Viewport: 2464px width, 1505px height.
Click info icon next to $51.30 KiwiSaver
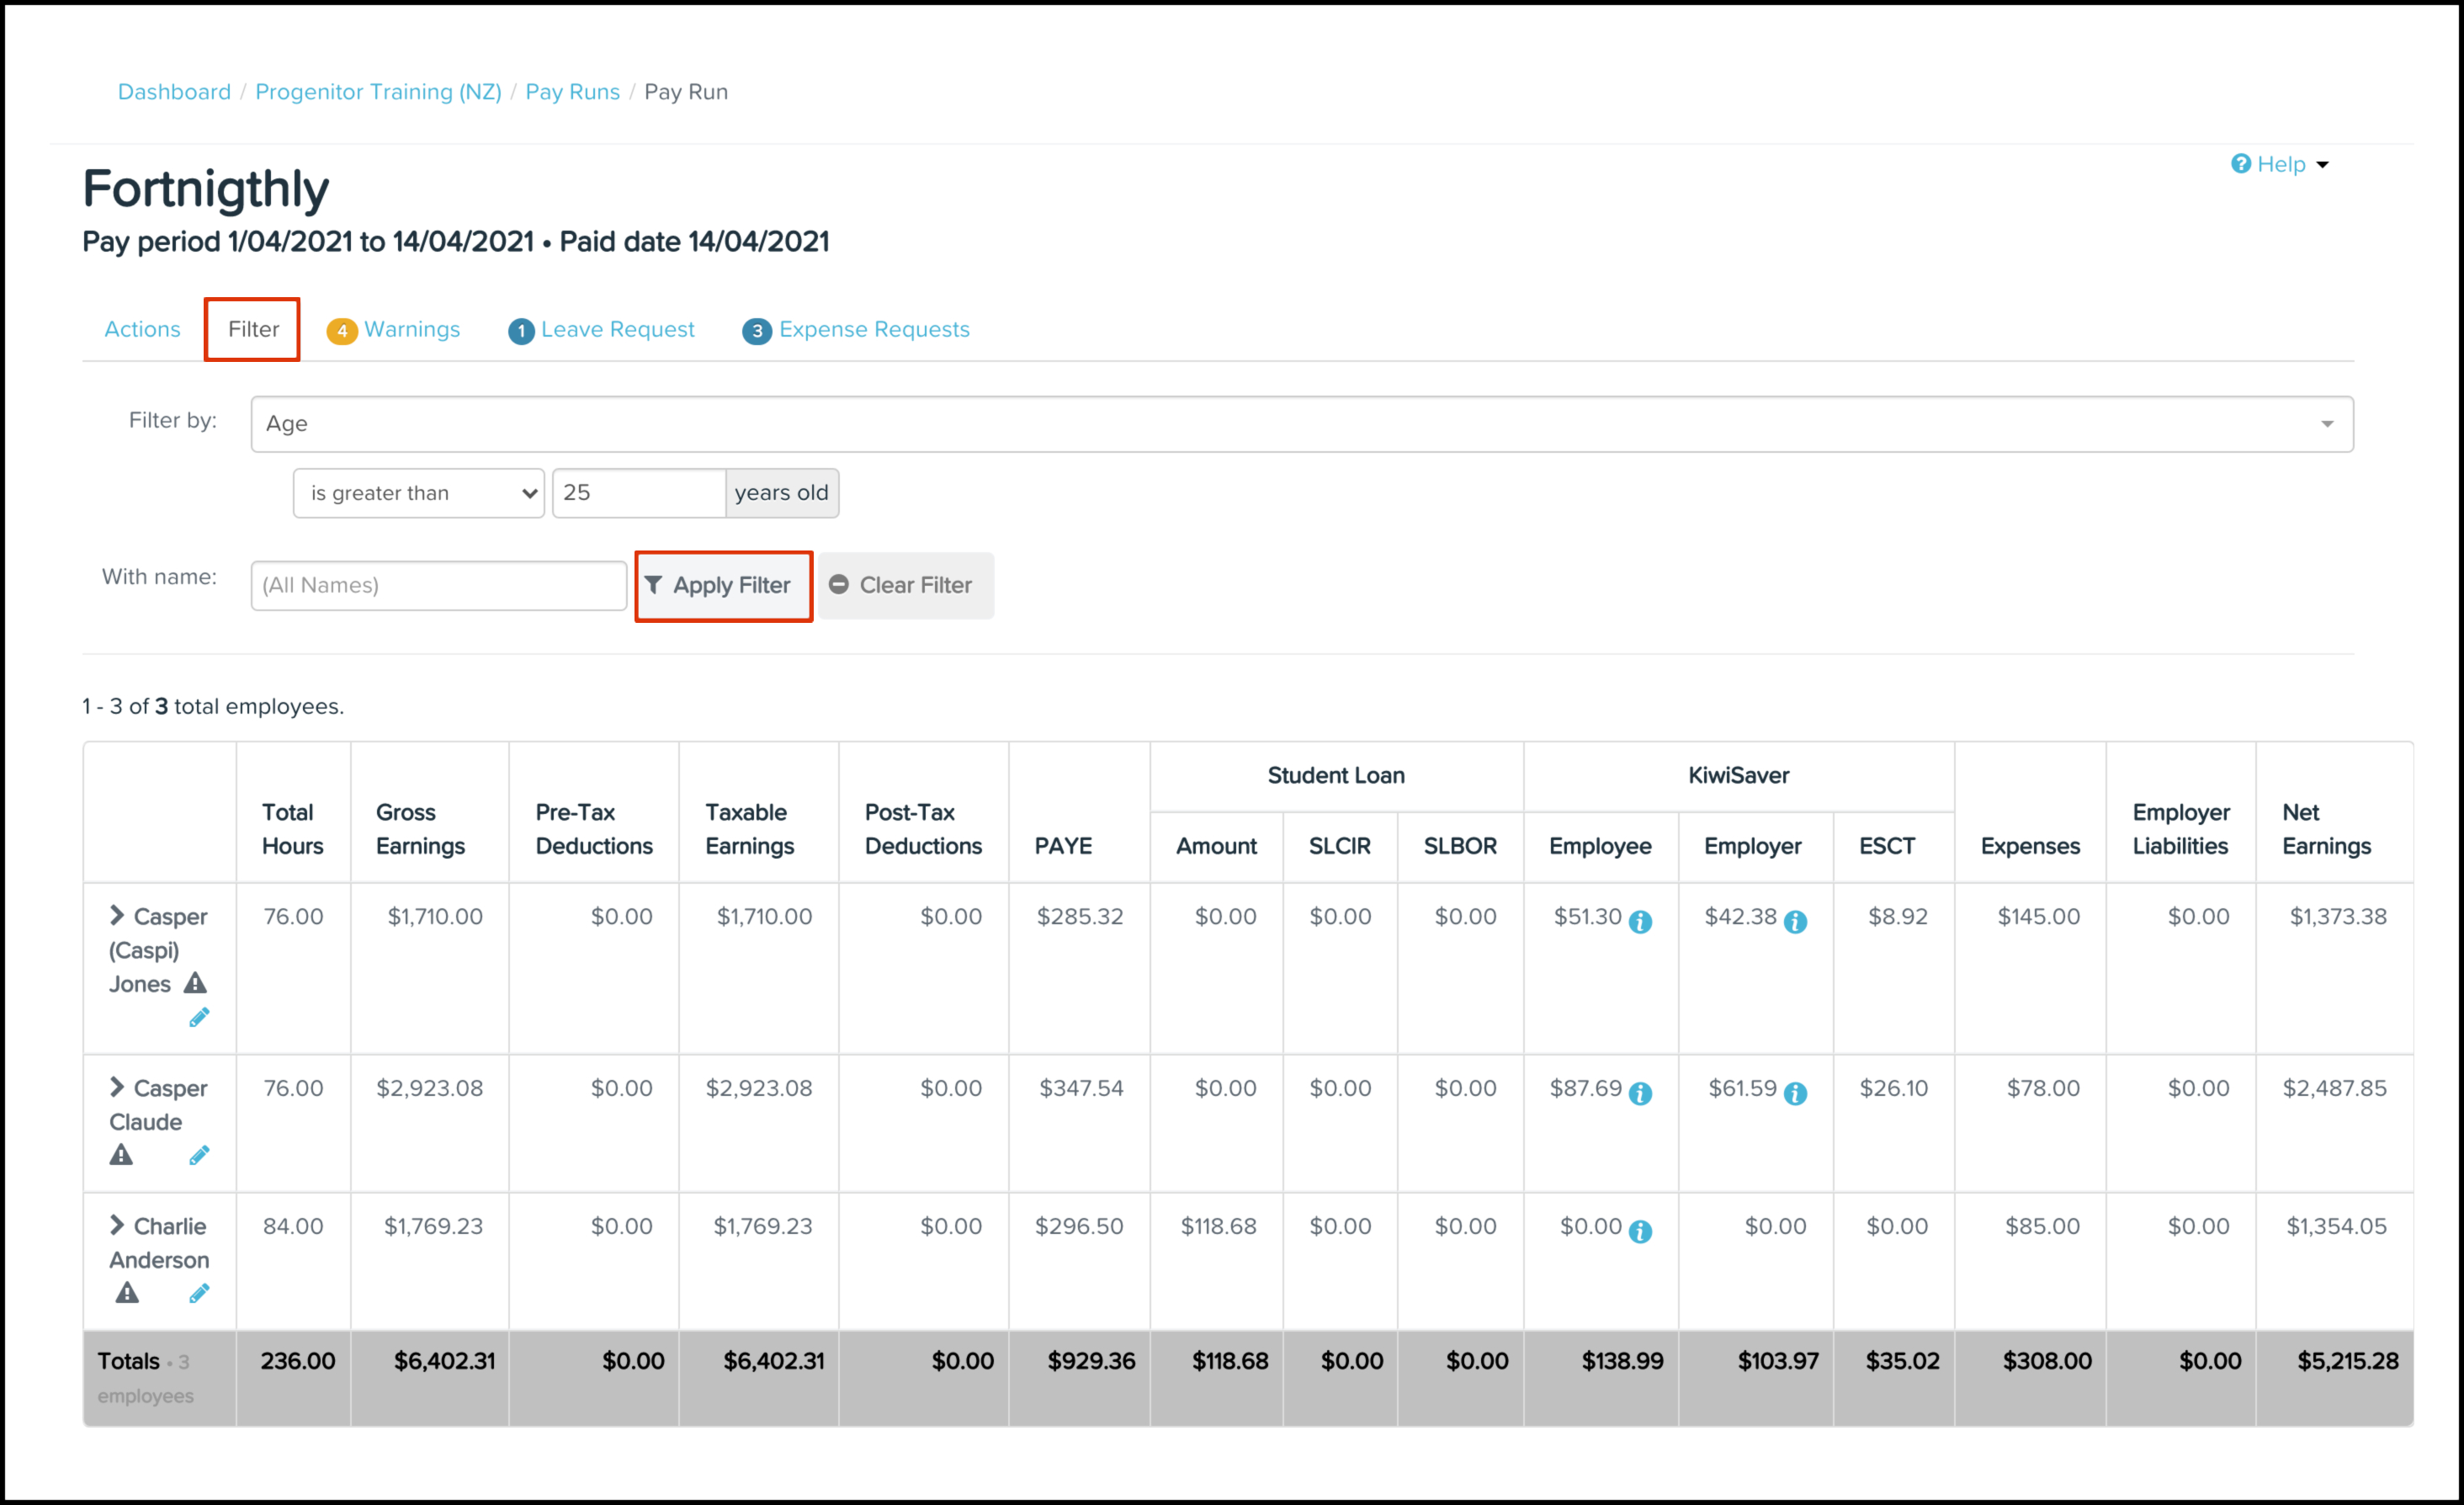[1640, 922]
